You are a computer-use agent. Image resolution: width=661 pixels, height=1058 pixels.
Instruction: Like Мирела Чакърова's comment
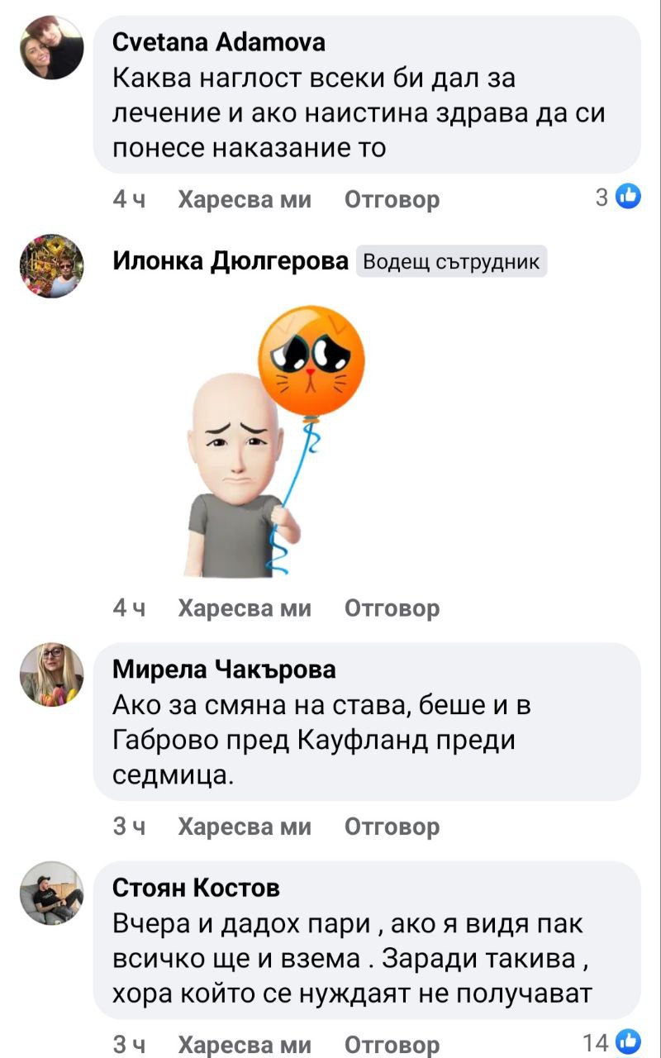point(245,827)
